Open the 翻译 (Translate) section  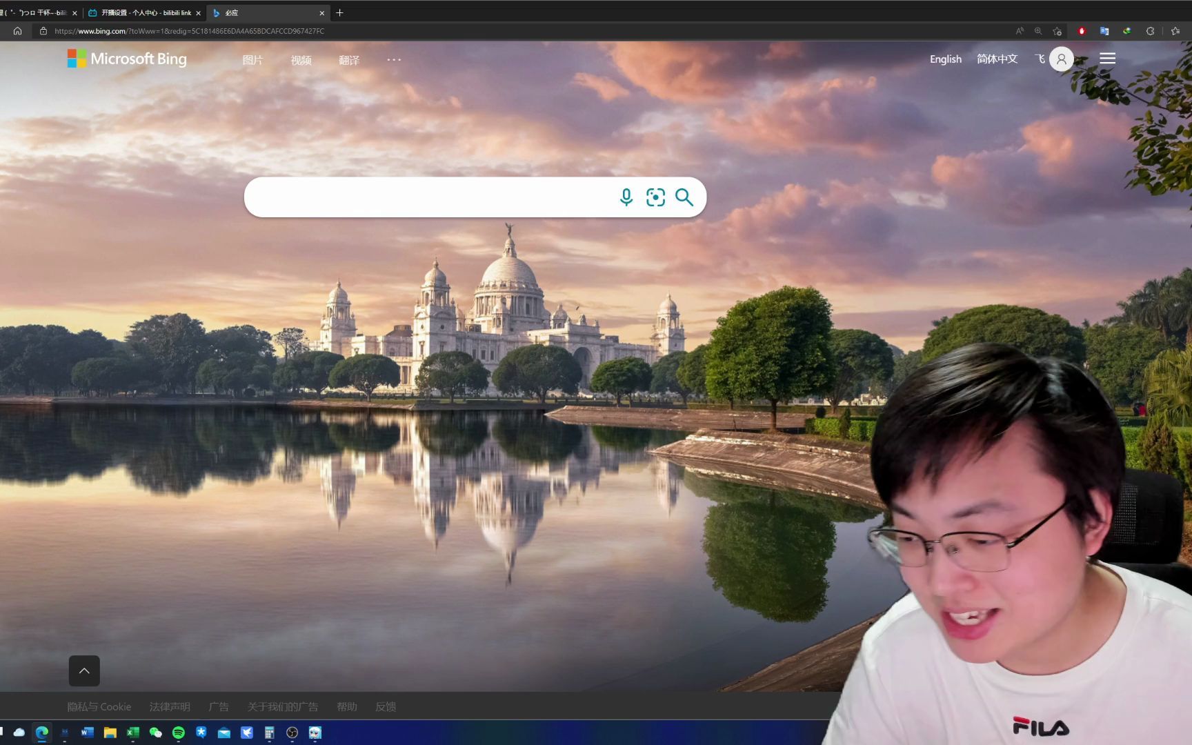pyautogui.click(x=349, y=60)
